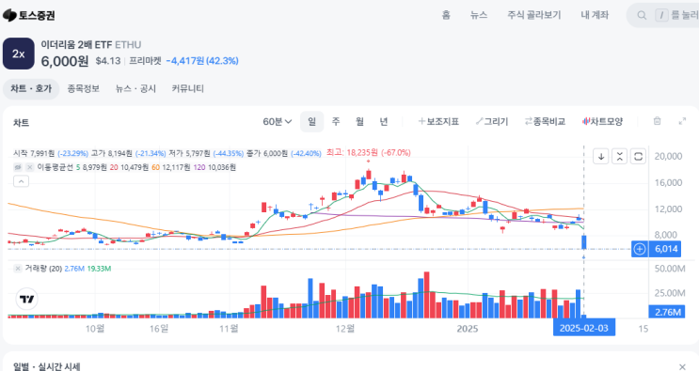
Task: Click the moving average 60 value 12,117원
Action: click(176, 167)
